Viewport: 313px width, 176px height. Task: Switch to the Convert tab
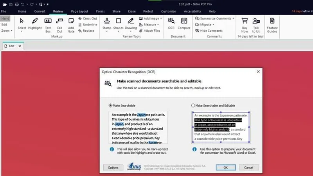click(x=40, y=11)
